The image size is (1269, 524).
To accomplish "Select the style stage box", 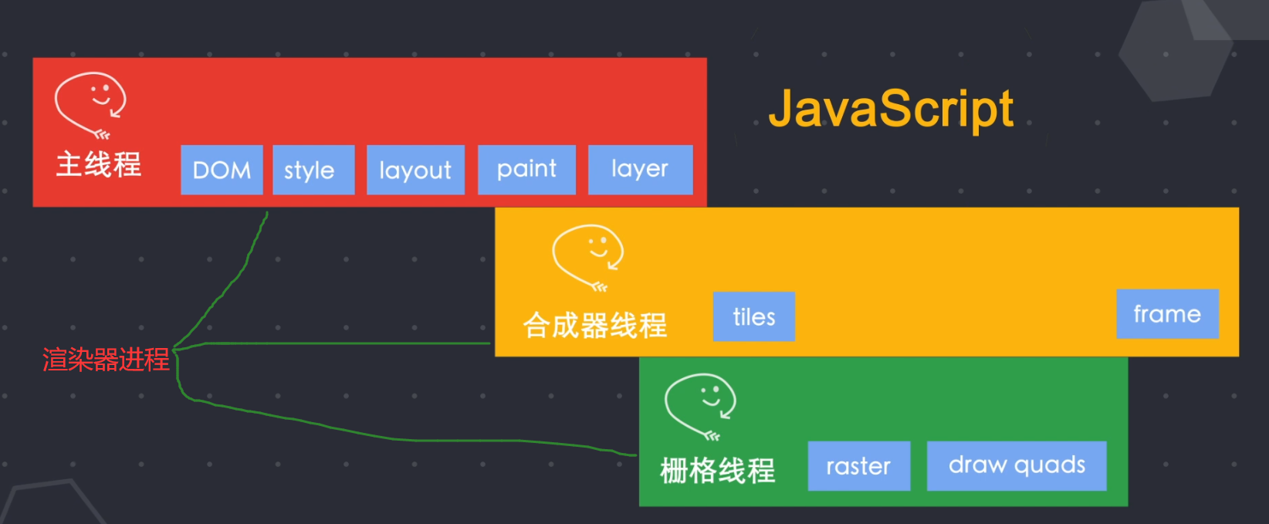I will (313, 170).
